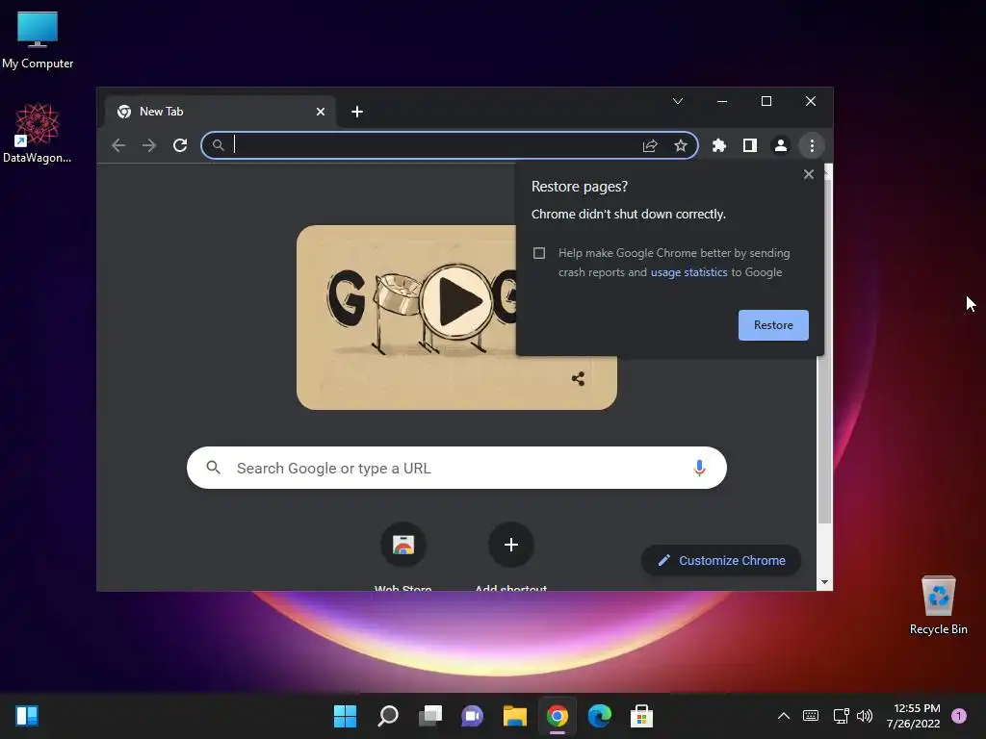986x739 pixels.
Task: Click share this page icon in address bar
Action: point(650,146)
